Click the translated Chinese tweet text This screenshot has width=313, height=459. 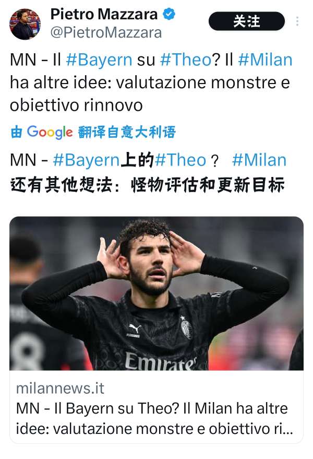[x=148, y=173]
